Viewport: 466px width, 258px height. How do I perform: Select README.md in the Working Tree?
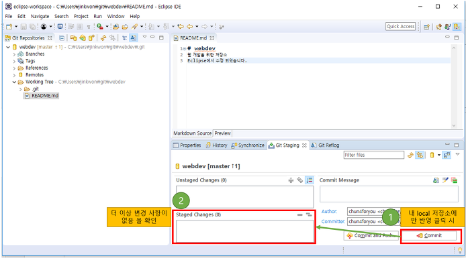42,96
